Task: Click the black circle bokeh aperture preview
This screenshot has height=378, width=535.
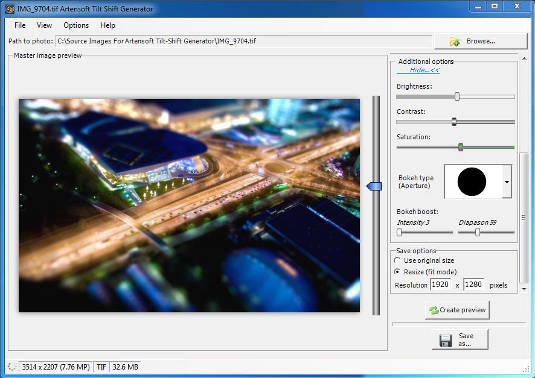Action: coord(472,181)
